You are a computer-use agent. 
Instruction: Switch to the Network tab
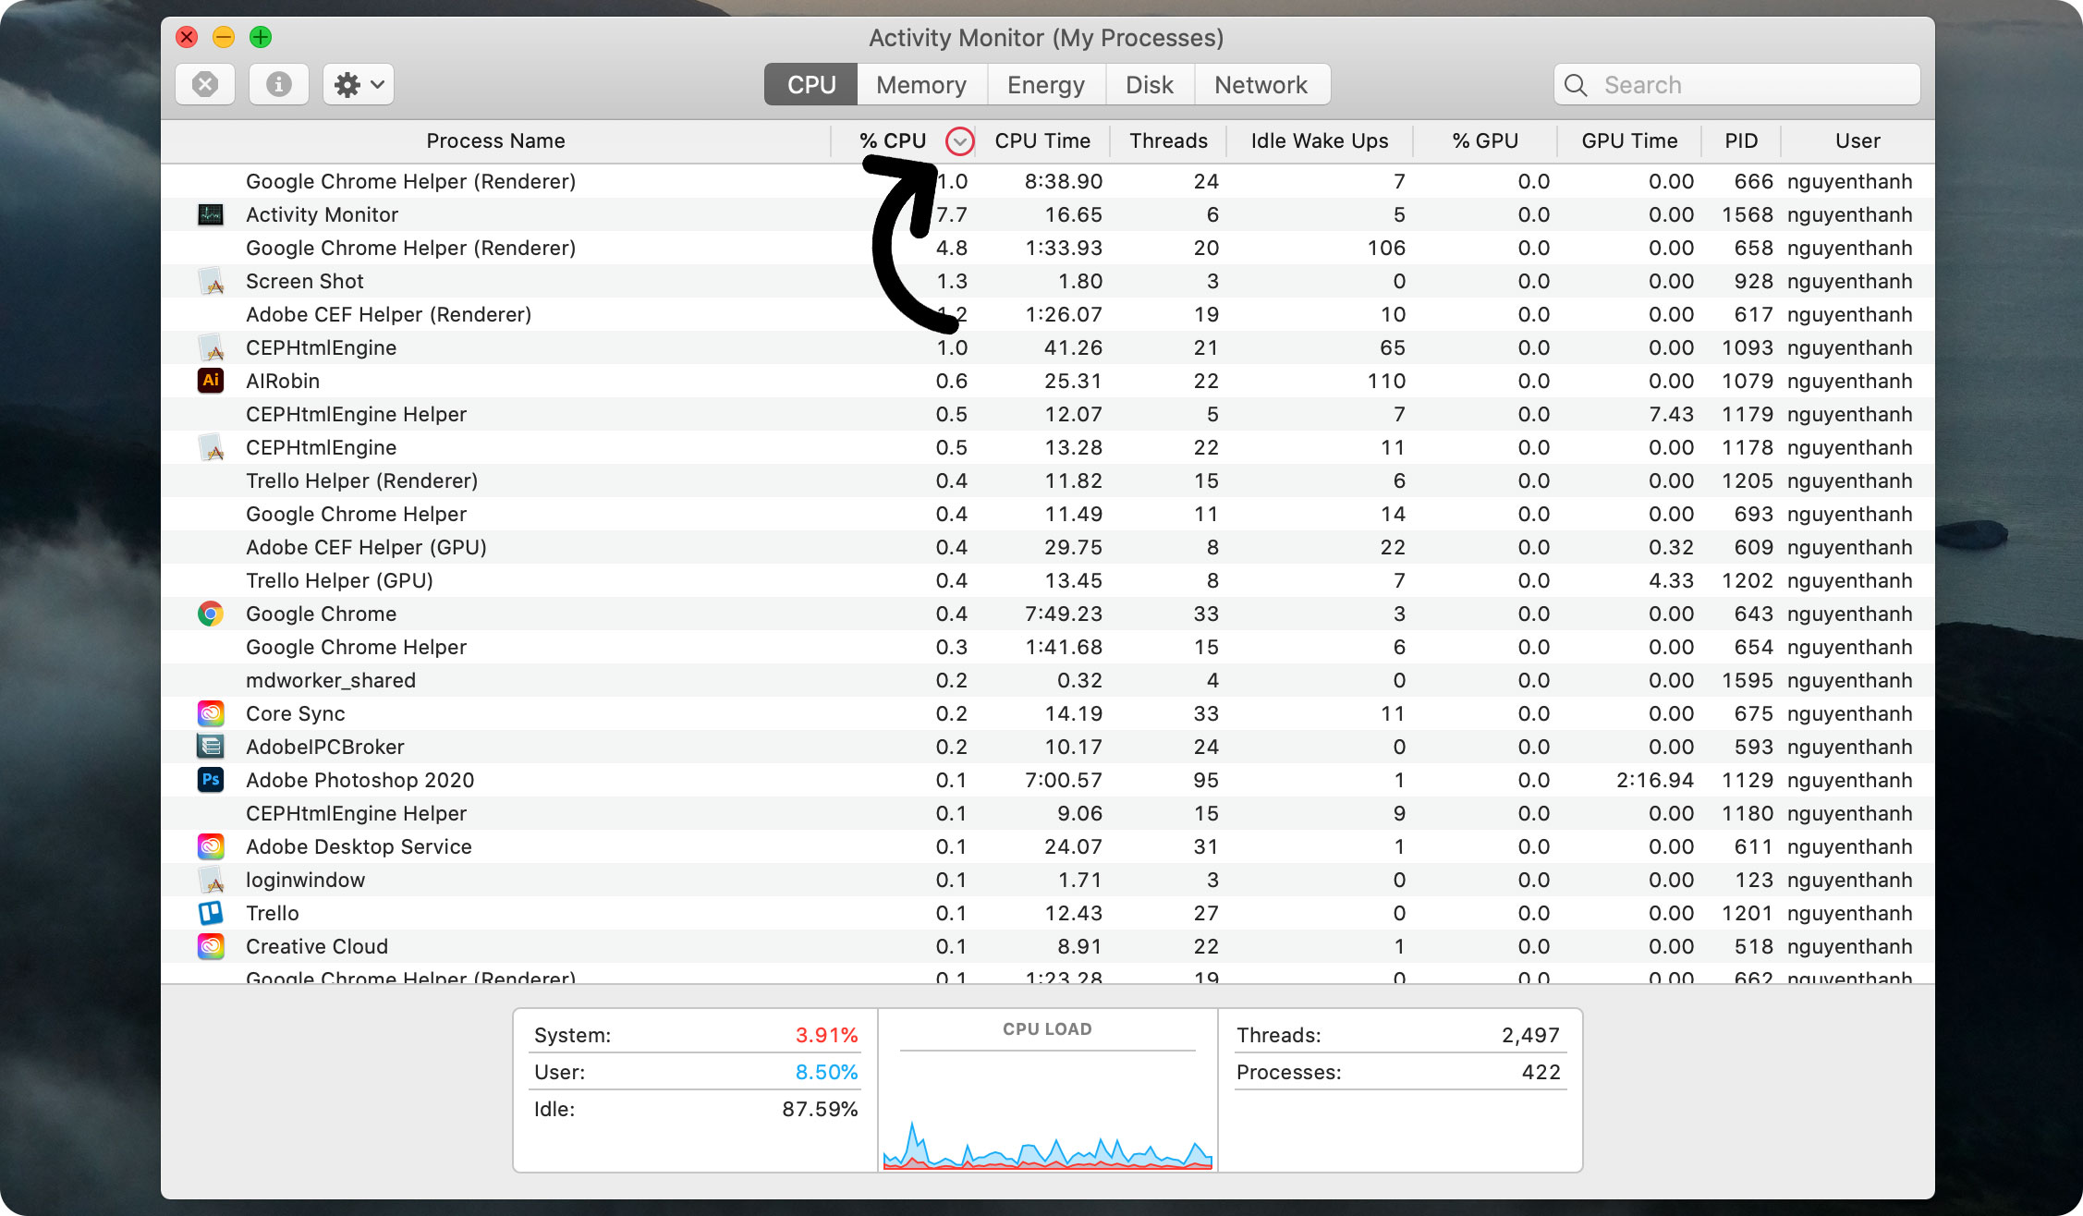pyautogui.click(x=1262, y=84)
